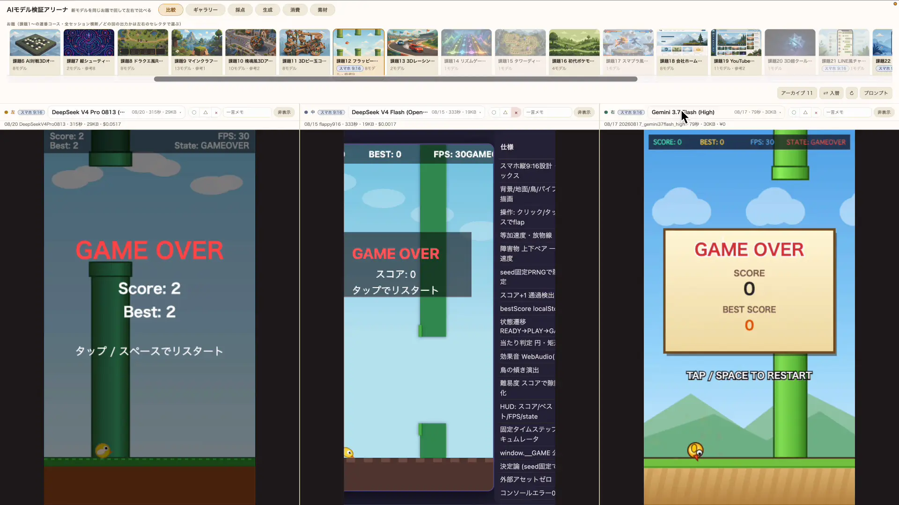Mark right panel with cross rating
Screen dimensions: 899x505
816,112
